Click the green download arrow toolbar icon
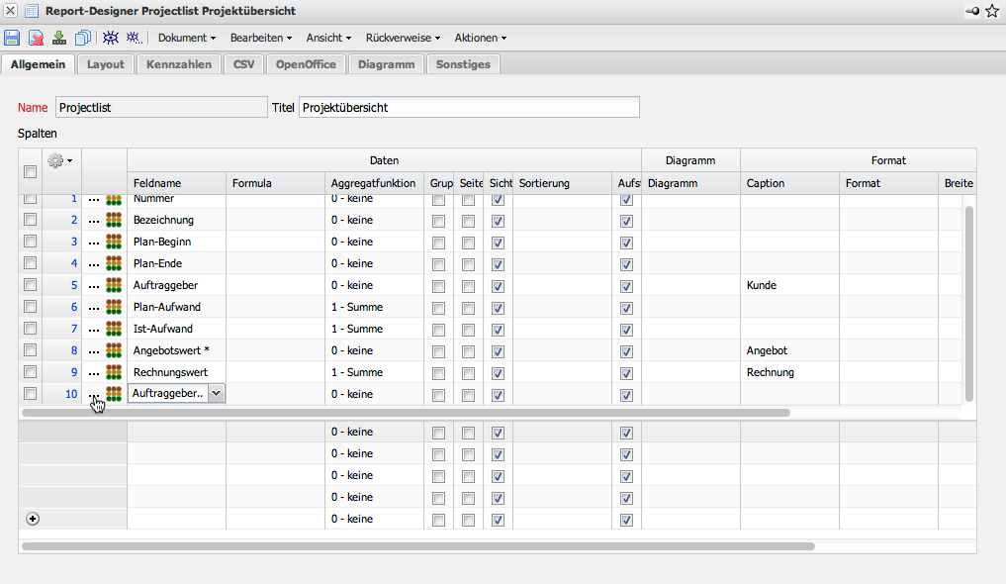The image size is (1006, 584). tap(59, 38)
